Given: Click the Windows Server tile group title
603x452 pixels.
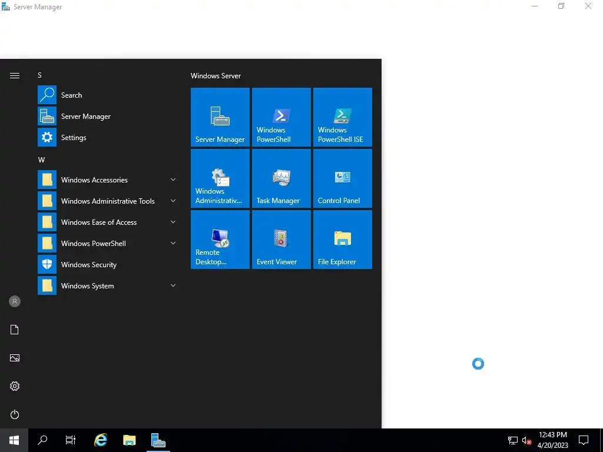Looking at the screenshot, I should click(x=216, y=76).
